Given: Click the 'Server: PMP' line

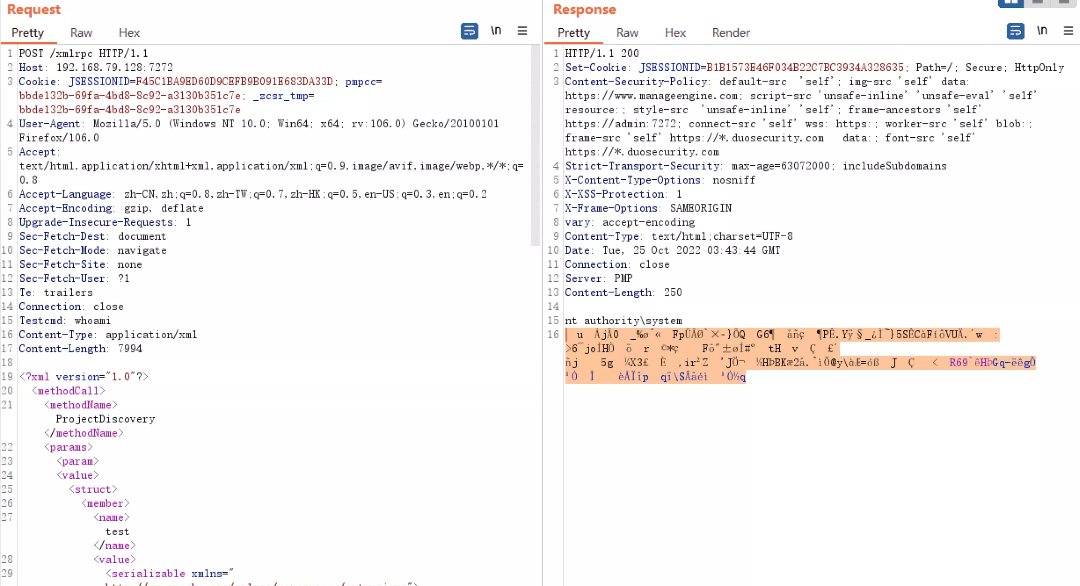Looking at the screenshot, I should pos(599,278).
